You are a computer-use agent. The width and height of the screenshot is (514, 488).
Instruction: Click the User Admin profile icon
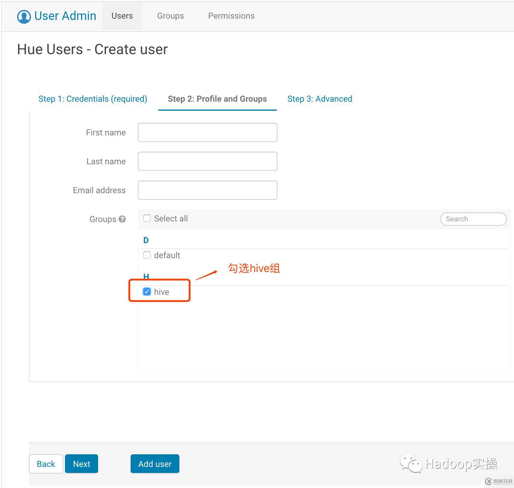point(24,16)
